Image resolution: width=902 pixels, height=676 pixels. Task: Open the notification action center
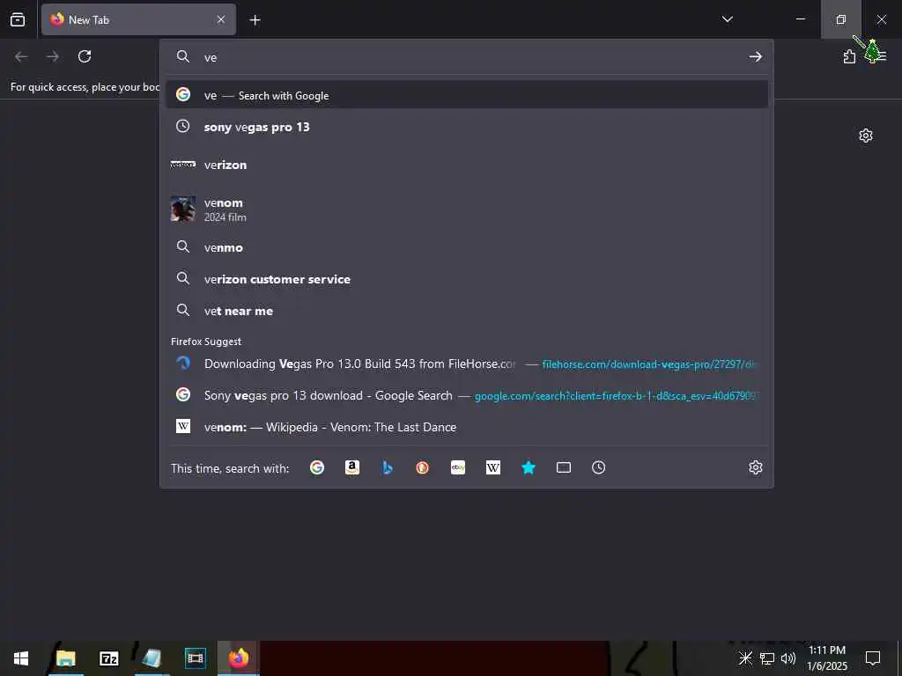point(873,658)
